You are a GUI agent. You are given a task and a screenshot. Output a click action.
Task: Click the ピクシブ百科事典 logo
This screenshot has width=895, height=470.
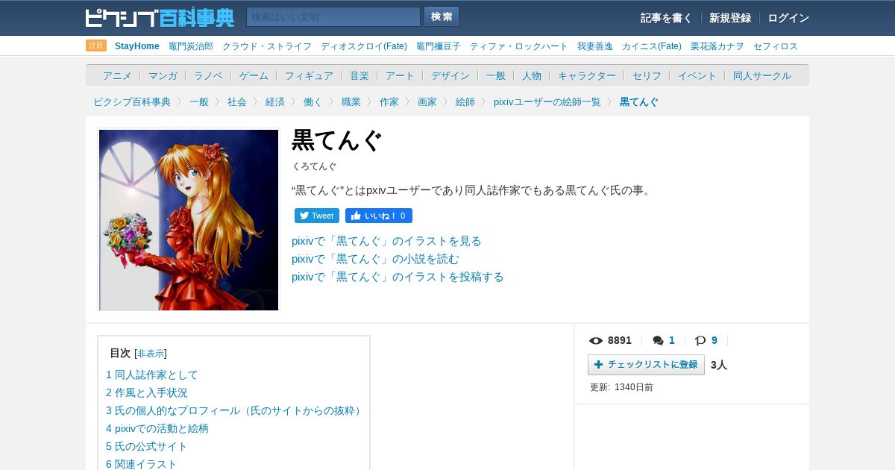(160, 17)
